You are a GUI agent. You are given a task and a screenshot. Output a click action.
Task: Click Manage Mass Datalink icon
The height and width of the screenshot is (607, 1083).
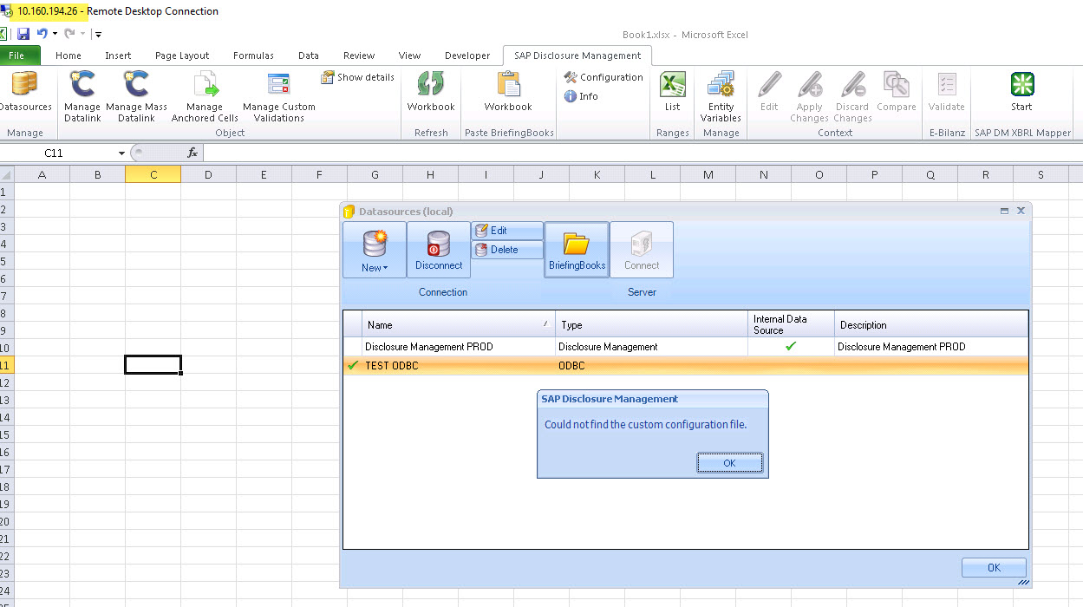136,96
